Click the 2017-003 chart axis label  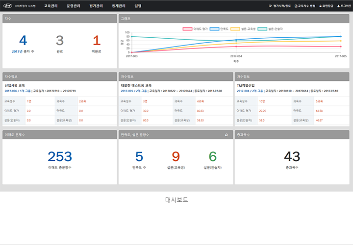132,56
